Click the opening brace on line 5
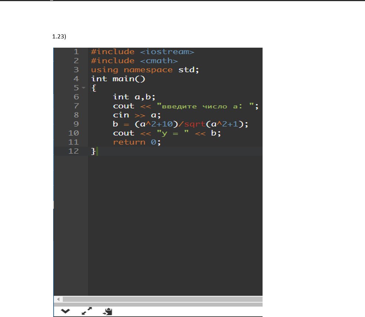The image size is (365, 317). [94, 88]
